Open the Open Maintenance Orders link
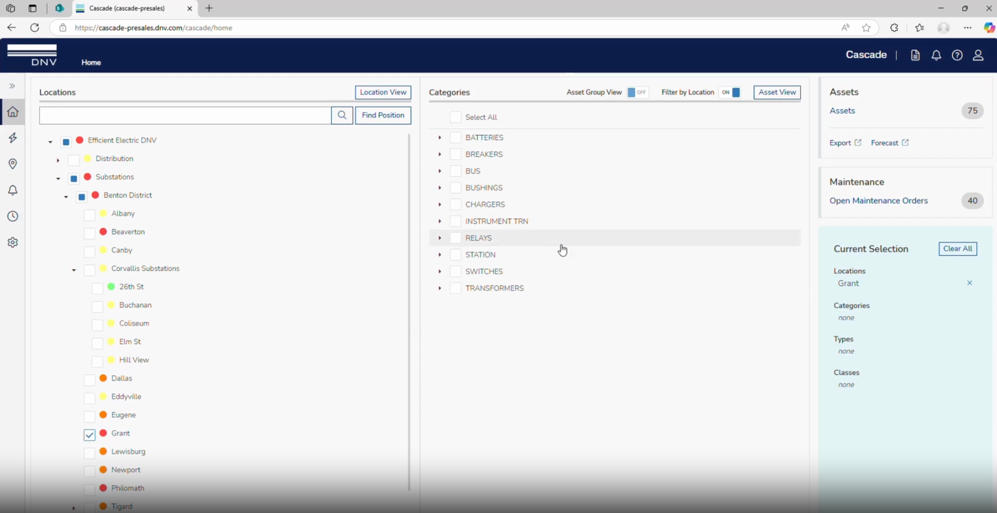Image resolution: width=997 pixels, height=513 pixels. [878, 201]
